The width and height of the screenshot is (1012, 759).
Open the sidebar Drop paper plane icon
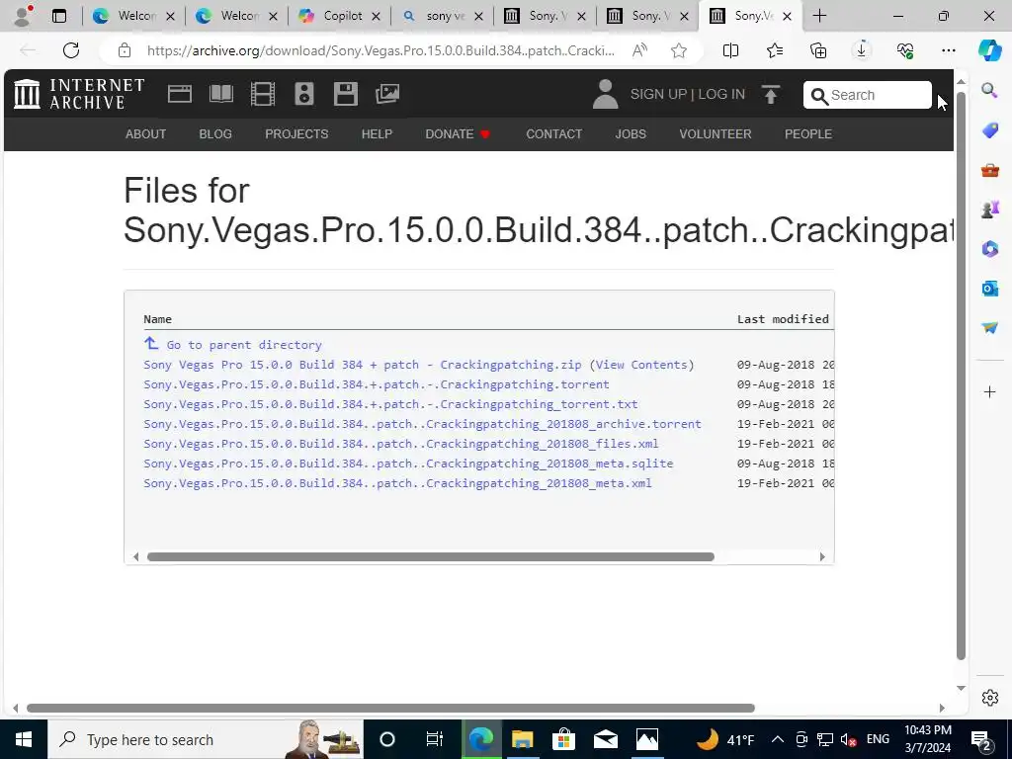pos(989,328)
